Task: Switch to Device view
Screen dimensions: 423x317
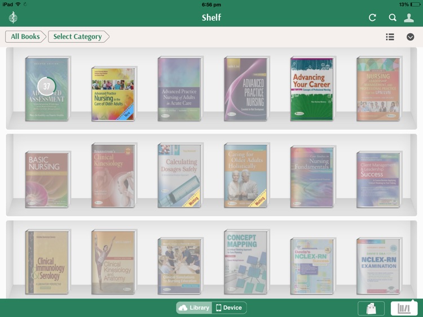Action: pos(229,307)
